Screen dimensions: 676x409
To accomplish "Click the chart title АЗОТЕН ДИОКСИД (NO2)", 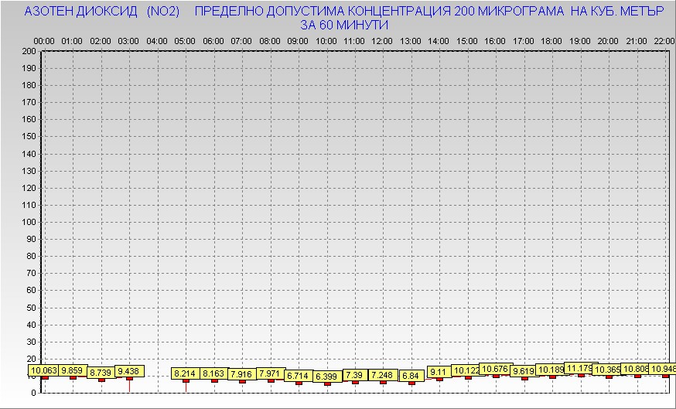I will click(x=102, y=12).
